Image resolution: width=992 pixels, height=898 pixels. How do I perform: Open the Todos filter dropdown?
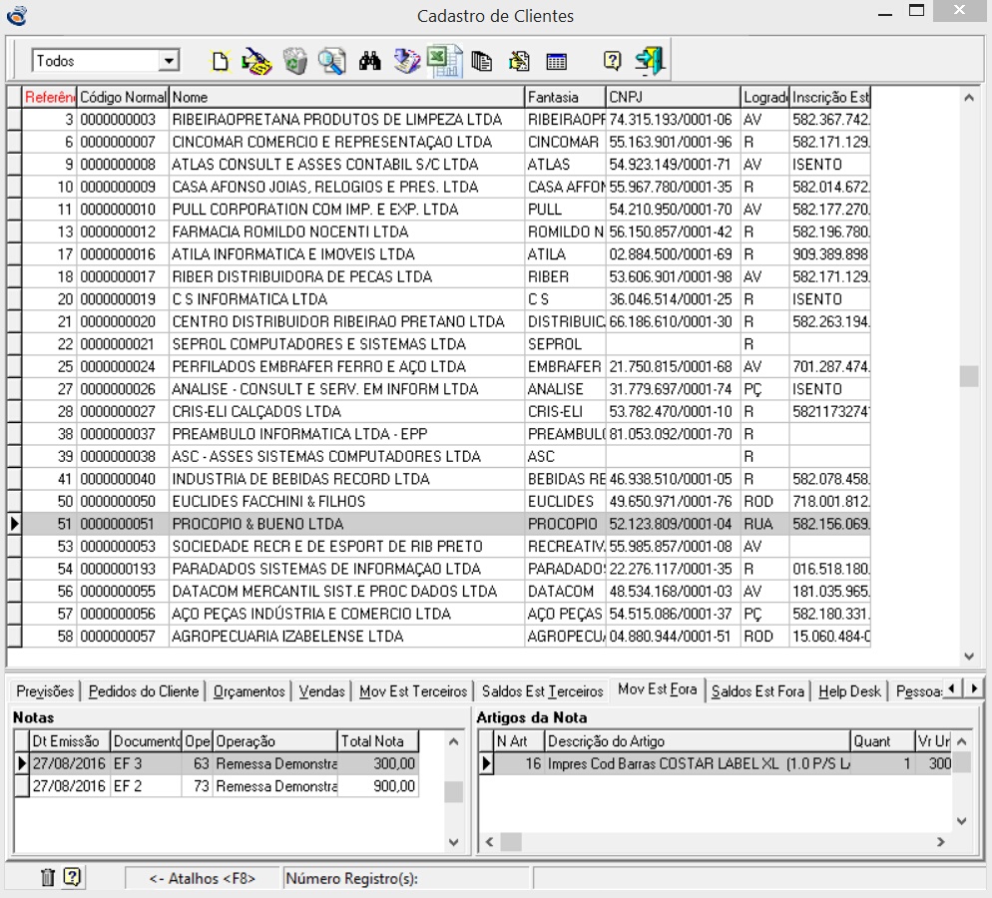[169, 61]
